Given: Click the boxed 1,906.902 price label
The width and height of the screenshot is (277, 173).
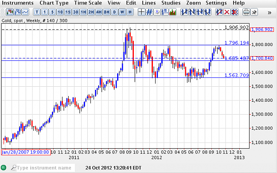Looking at the screenshot, I should pyautogui.click(x=262, y=30).
